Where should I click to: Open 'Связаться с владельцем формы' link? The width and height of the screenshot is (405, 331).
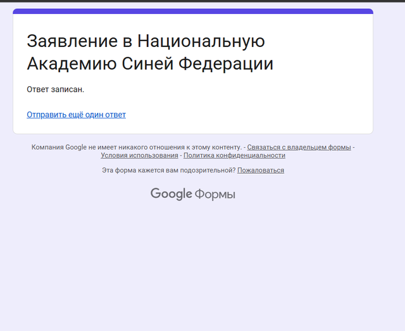click(299, 147)
